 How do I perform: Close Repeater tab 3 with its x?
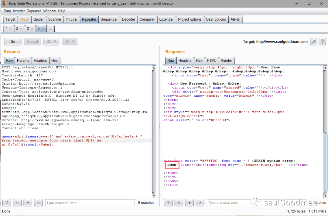(32, 29)
